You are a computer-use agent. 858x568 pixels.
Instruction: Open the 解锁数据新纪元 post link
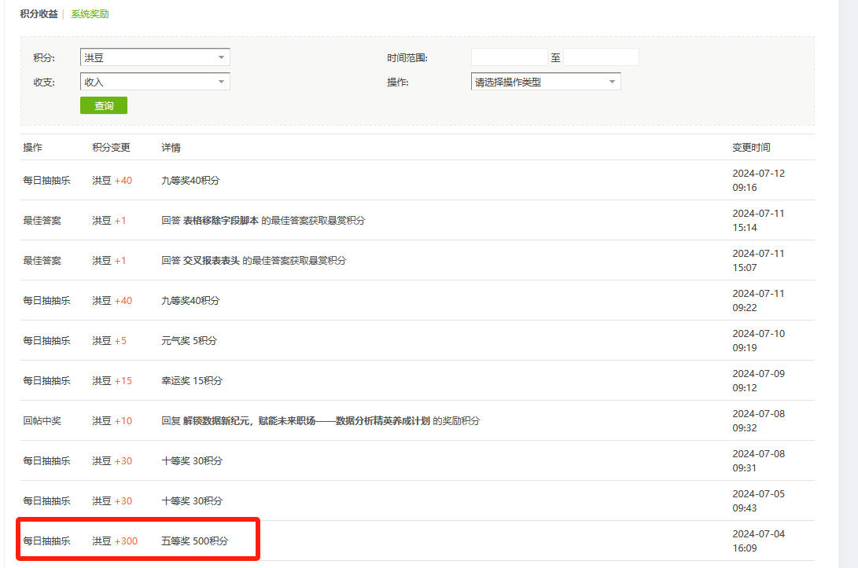pyautogui.click(x=307, y=421)
